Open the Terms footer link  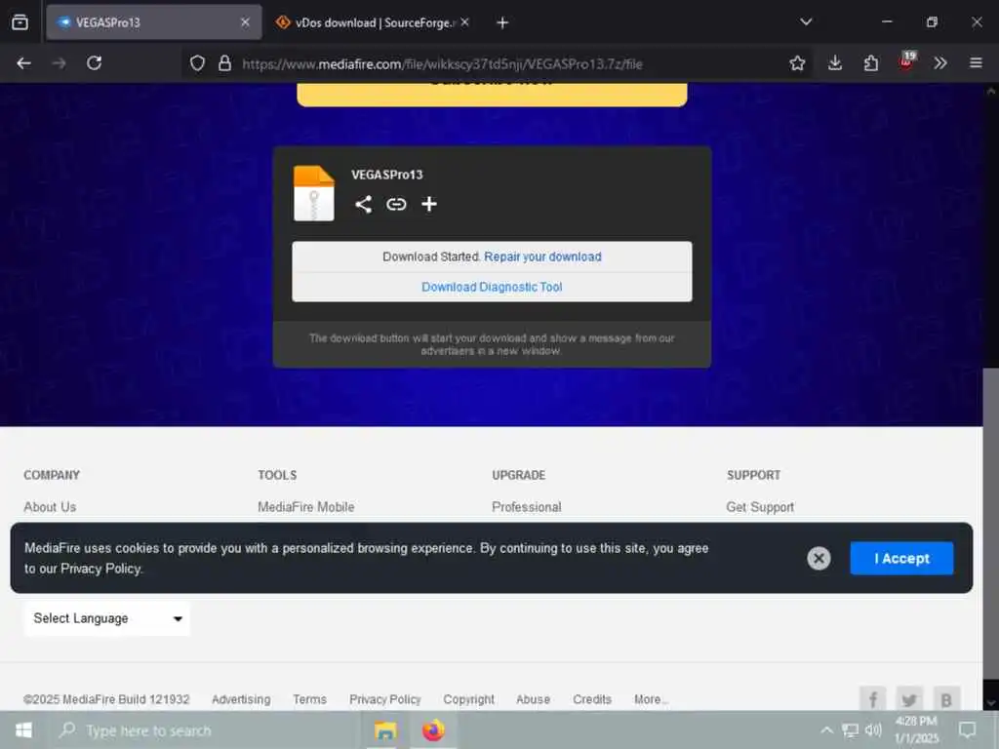[x=309, y=699]
